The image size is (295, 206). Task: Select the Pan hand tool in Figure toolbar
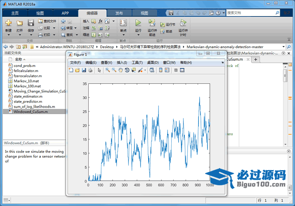120,70
